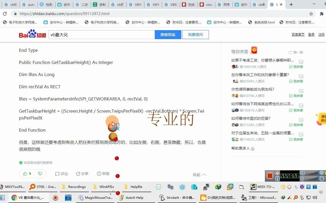
Task: Open IDM from the system tray
Action: pos(283,197)
